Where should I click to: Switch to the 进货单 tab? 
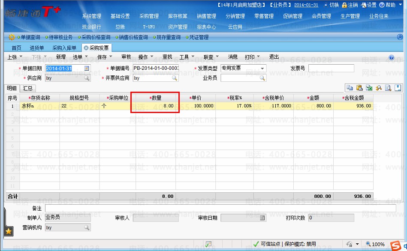(36, 48)
